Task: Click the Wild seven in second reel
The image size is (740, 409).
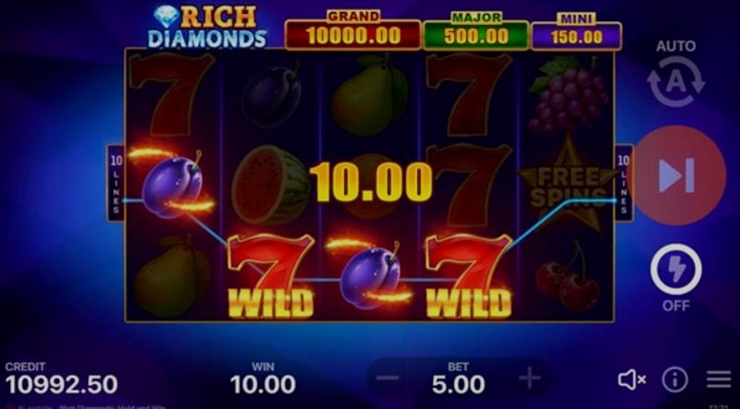Action: tap(270, 277)
